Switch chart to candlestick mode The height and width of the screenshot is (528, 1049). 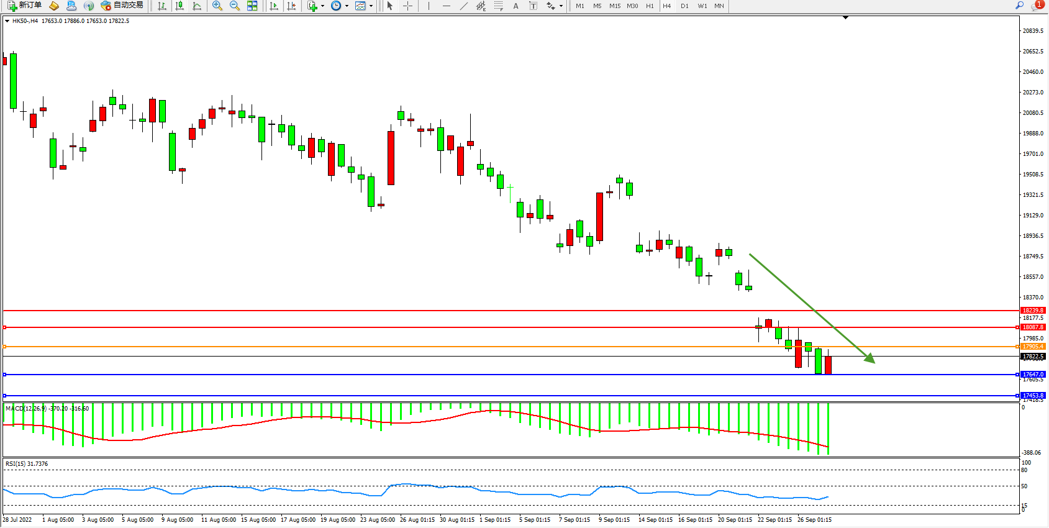click(179, 6)
